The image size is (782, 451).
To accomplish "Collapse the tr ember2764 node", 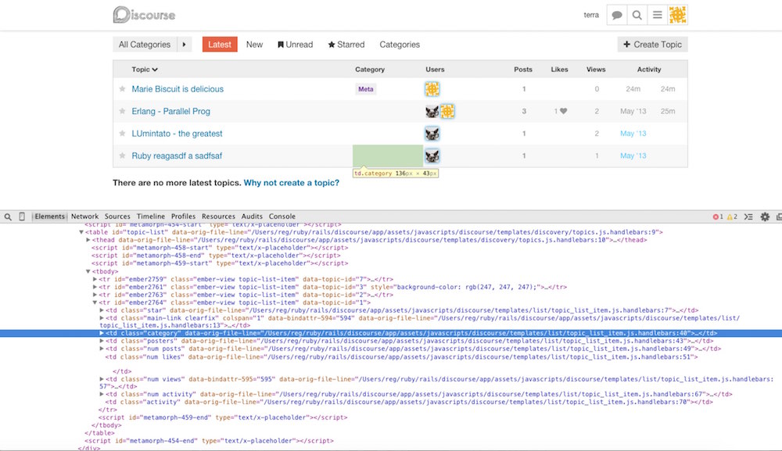I will pos(95,302).
